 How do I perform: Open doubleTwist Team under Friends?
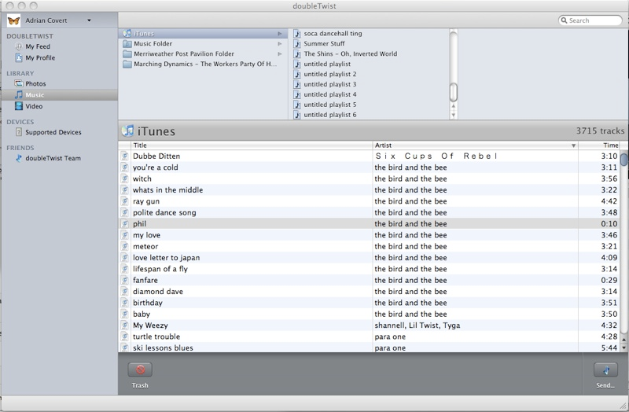click(53, 158)
